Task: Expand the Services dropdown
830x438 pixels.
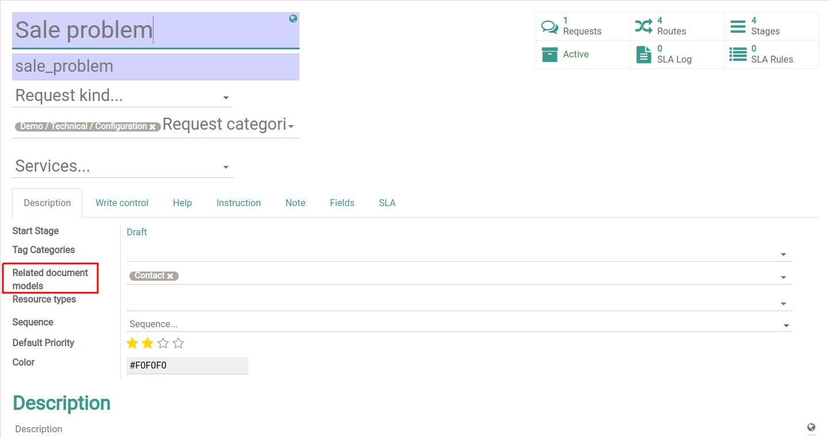Action: click(226, 168)
